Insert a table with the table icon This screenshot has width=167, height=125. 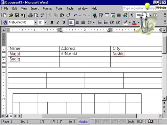(107, 15)
